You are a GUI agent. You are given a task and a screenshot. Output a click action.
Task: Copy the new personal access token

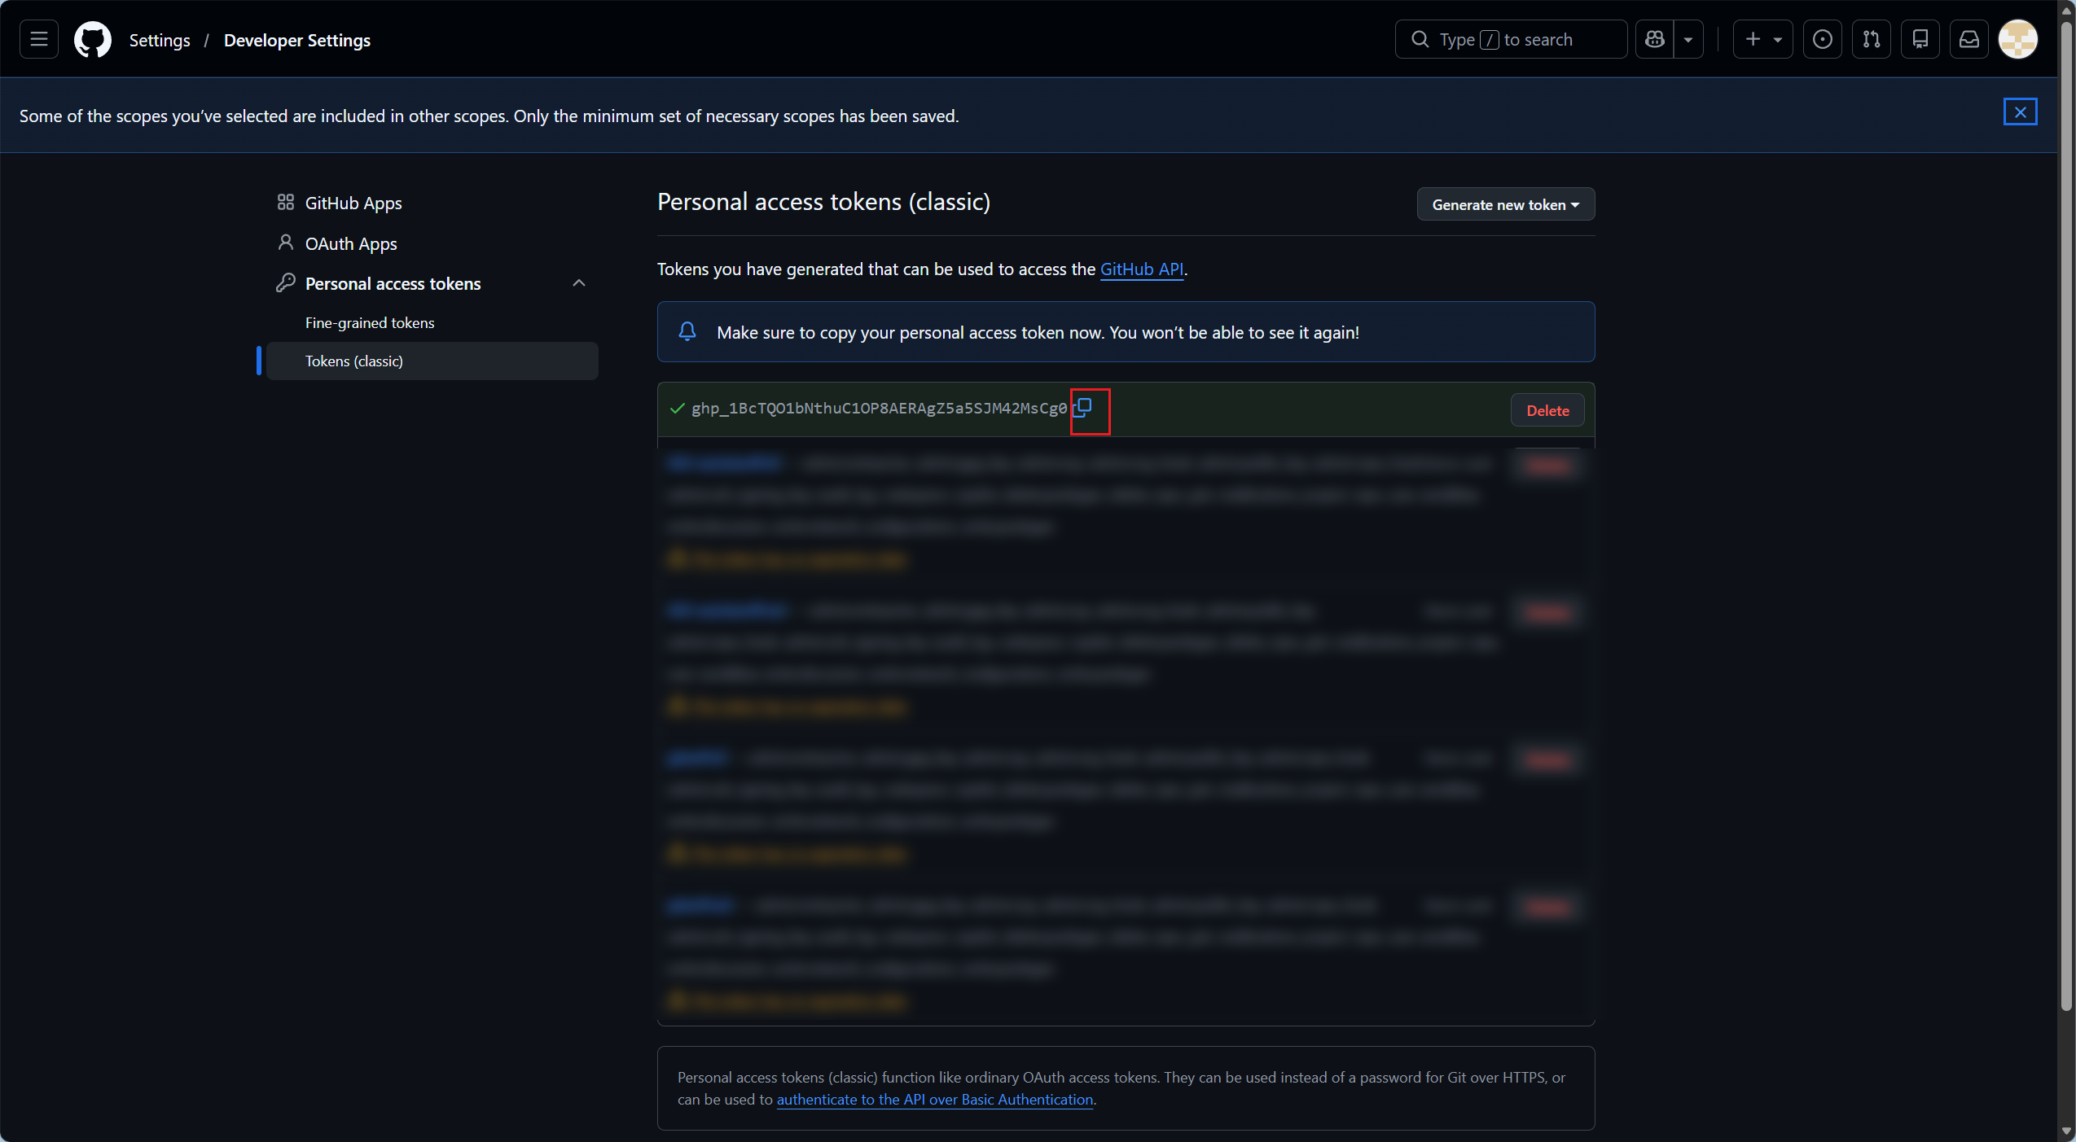click(1084, 407)
